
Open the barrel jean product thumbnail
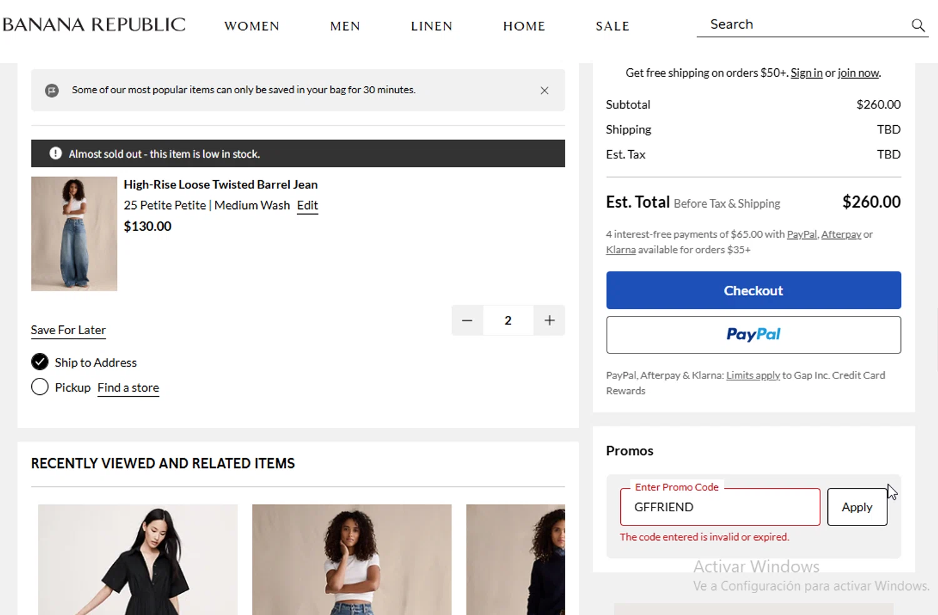click(74, 233)
